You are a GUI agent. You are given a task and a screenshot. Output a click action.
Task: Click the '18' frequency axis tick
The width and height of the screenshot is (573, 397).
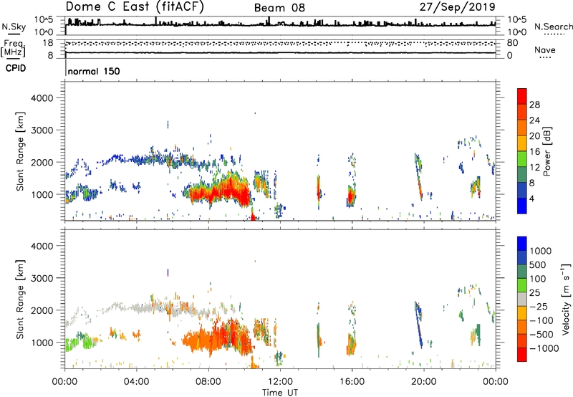[48, 43]
